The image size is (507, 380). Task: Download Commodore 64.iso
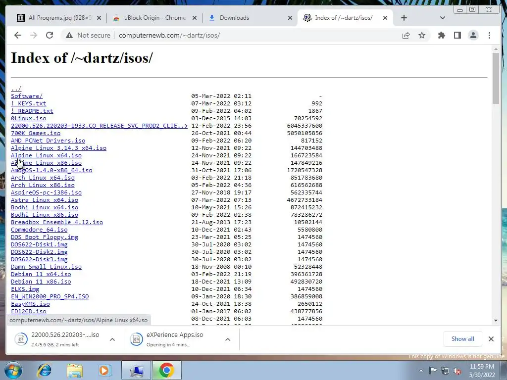click(39, 230)
